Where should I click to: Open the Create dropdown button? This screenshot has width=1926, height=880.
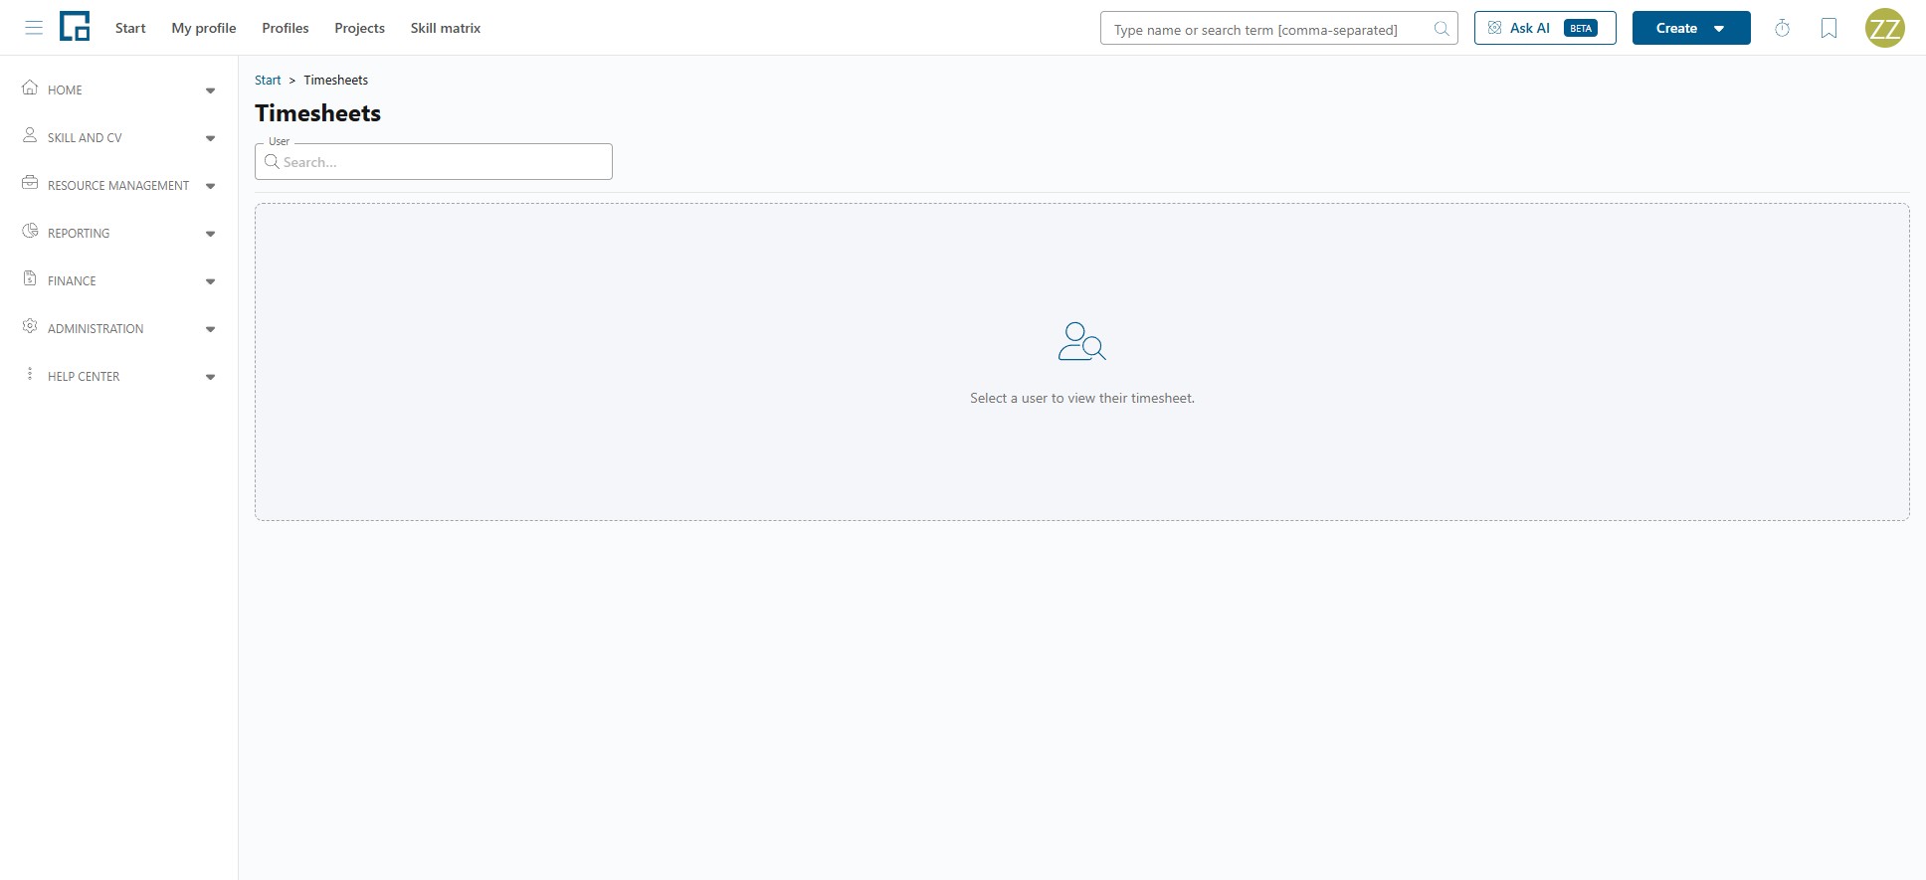pos(1691,28)
